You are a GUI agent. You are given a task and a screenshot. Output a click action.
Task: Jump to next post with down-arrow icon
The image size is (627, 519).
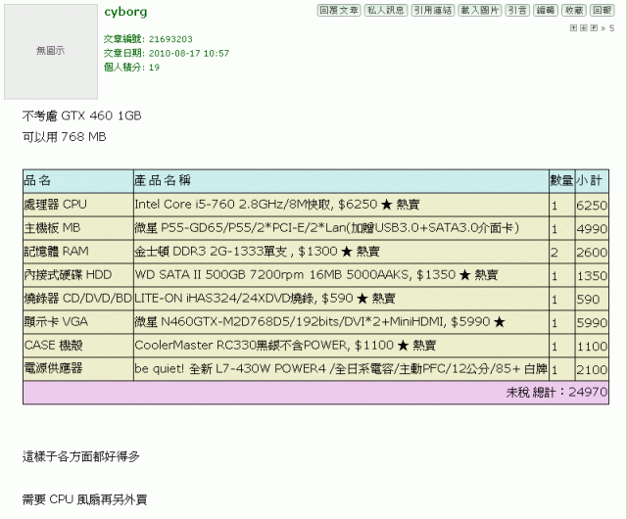[584, 28]
